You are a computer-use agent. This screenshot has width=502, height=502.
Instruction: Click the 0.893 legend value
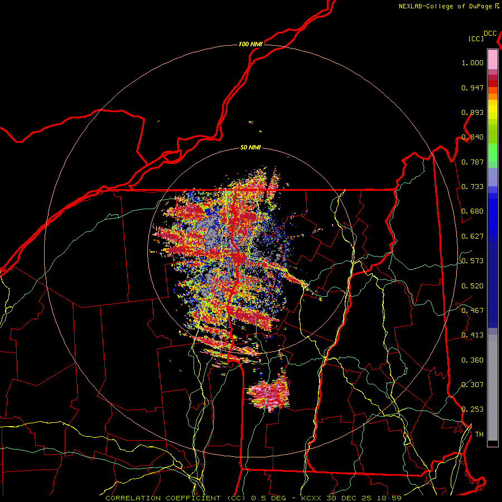click(472, 112)
